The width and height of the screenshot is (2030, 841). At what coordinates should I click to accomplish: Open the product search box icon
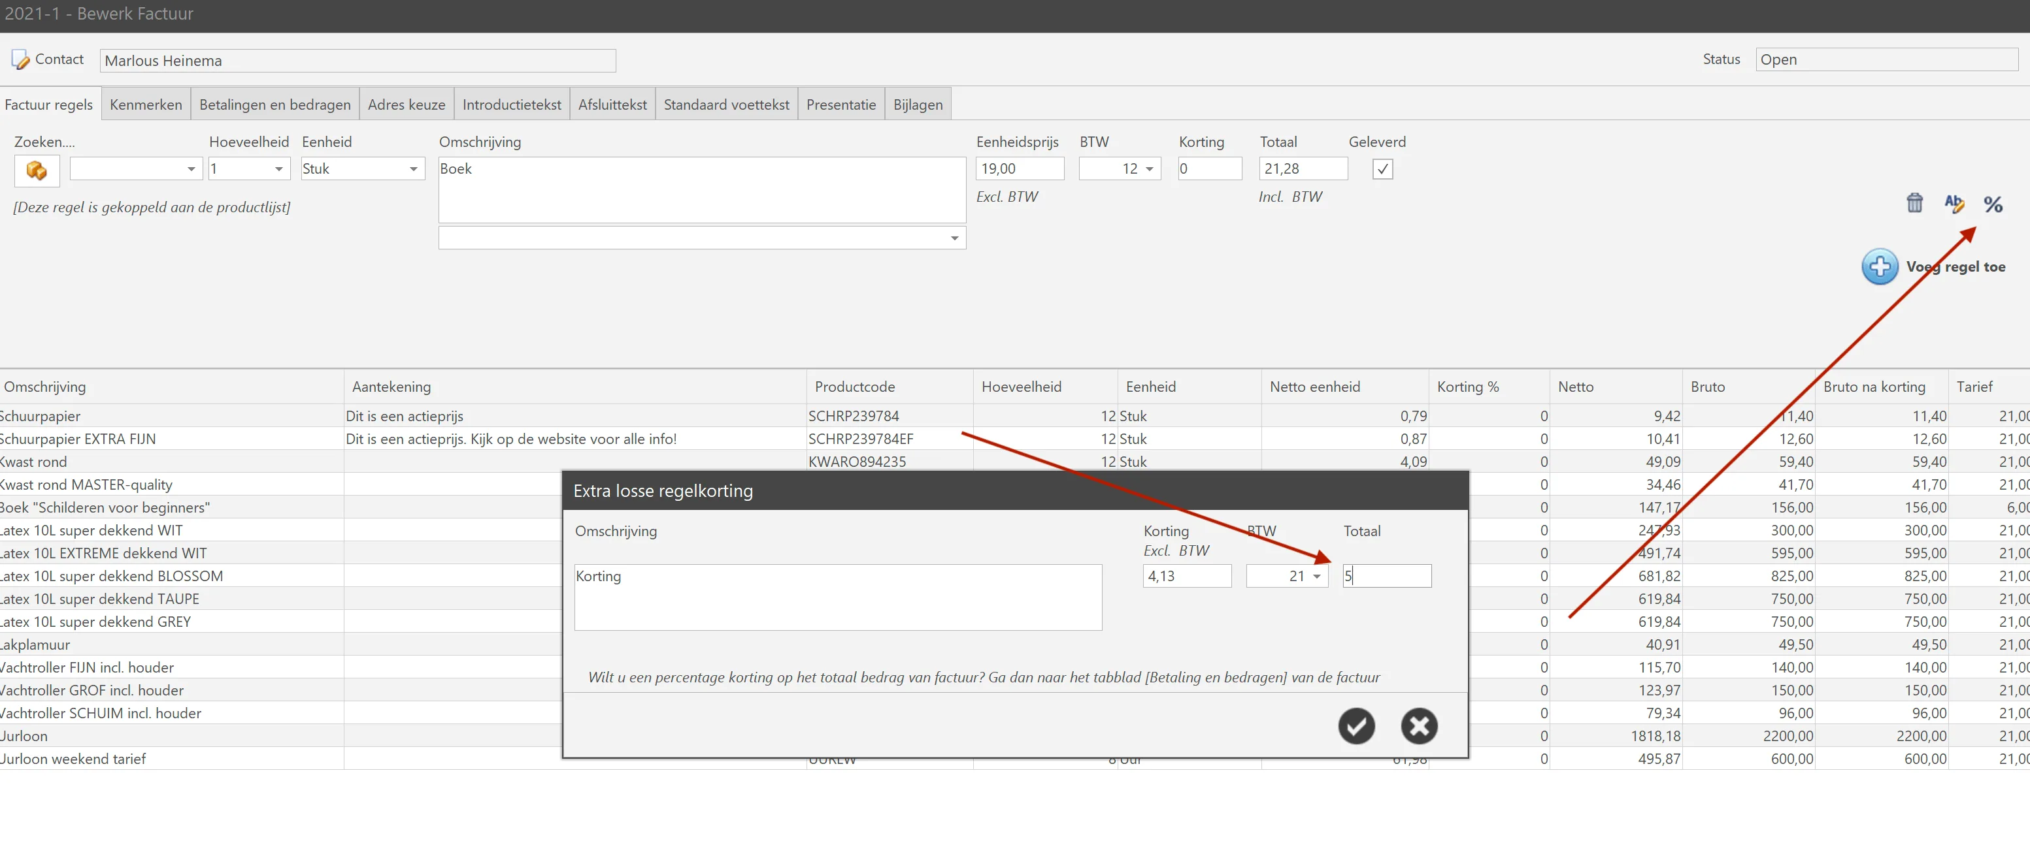(36, 170)
